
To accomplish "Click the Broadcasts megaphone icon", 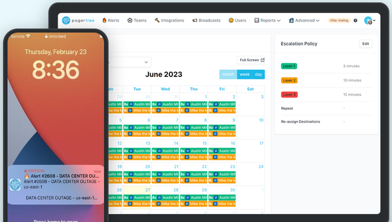I will point(195,20).
